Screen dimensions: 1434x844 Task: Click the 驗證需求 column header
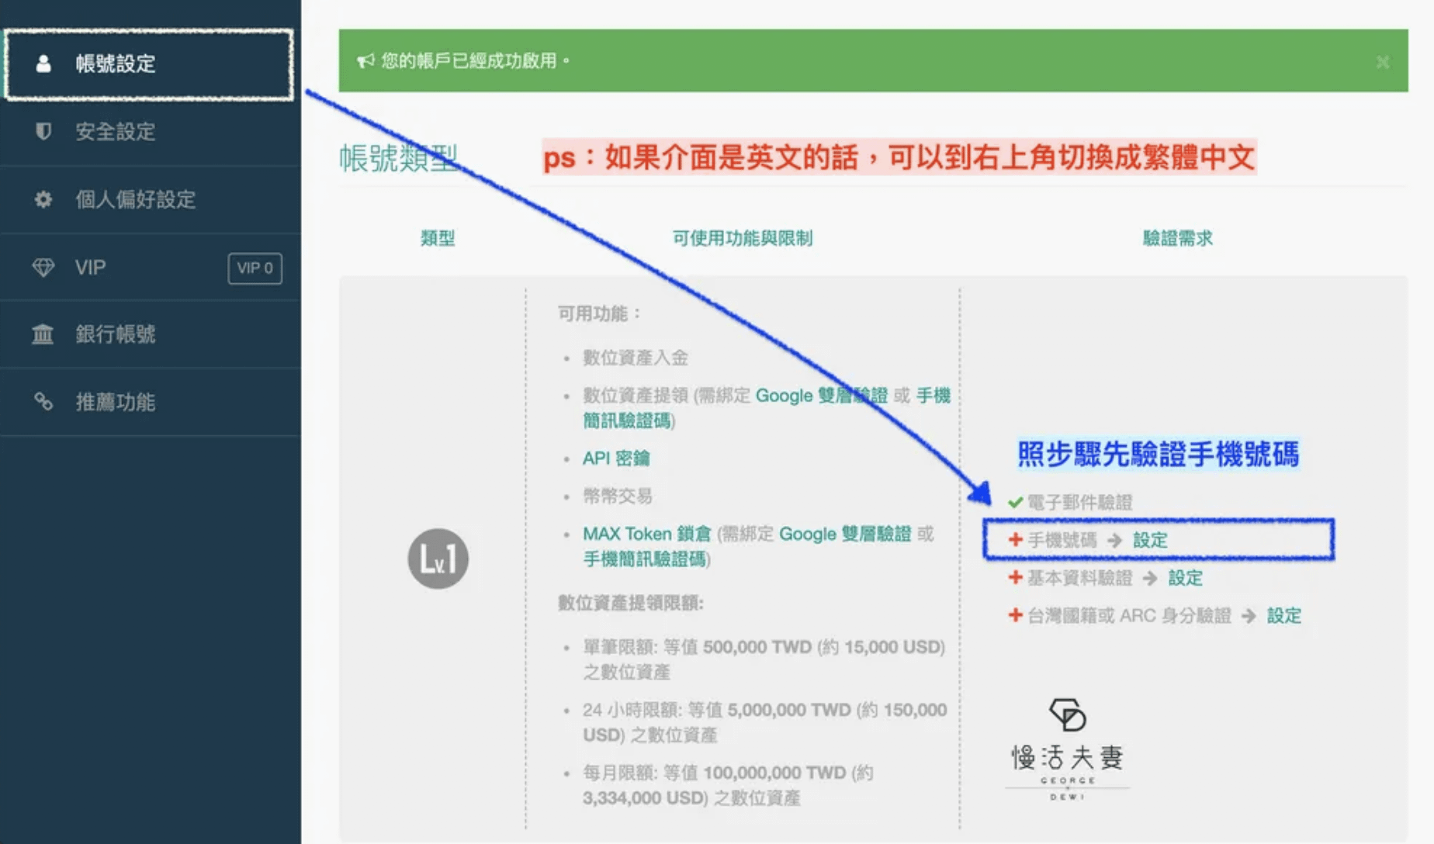(1177, 238)
